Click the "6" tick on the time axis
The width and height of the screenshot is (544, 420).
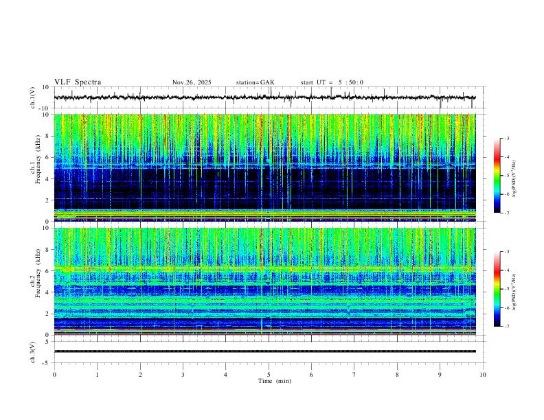tap(311, 375)
